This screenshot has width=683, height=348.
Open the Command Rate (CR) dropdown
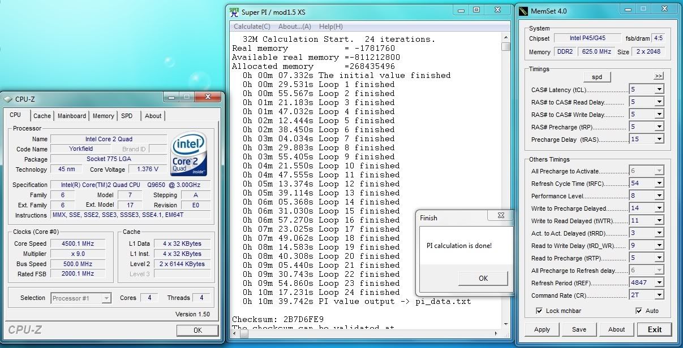(x=659, y=295)
